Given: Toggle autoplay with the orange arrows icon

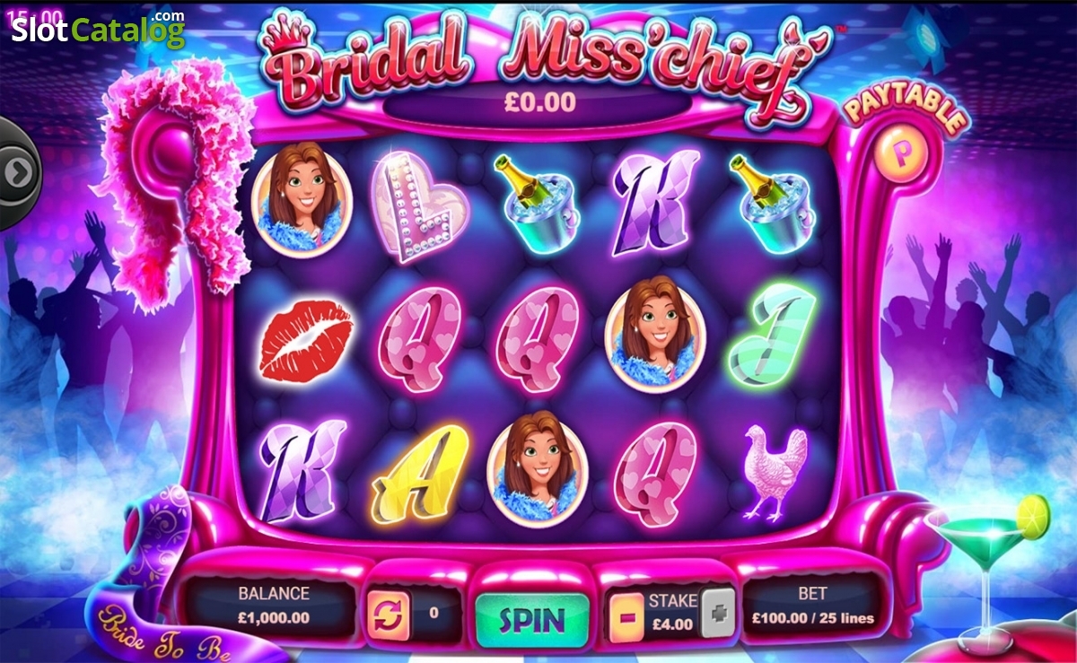Looking at the screenshot, I should (389, 615).
